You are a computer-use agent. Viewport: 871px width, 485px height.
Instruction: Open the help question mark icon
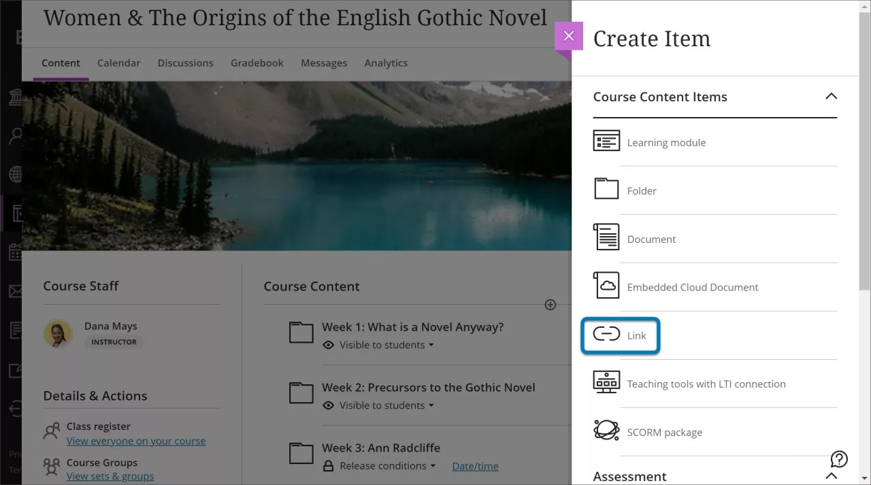pos(839,459)
